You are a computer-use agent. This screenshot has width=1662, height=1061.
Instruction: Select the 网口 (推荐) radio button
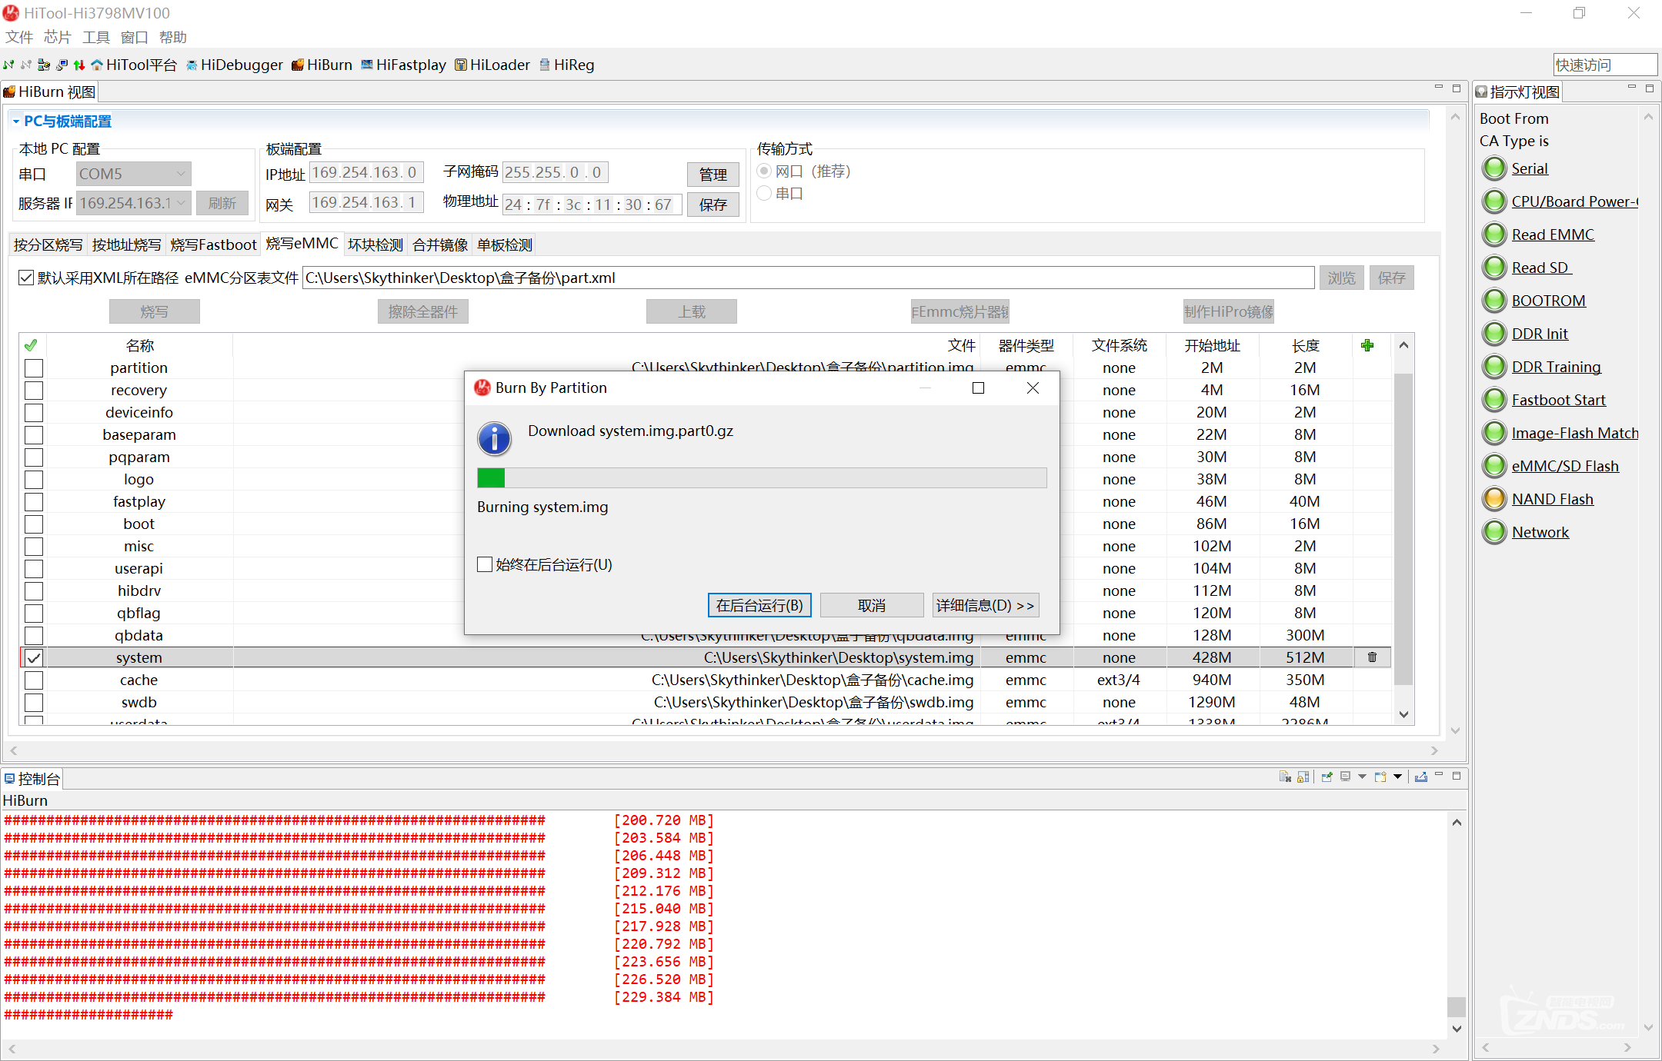[x=764, y=171]
